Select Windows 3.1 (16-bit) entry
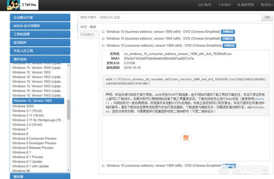This screenshot has width=274, height=179. (27, 111)
